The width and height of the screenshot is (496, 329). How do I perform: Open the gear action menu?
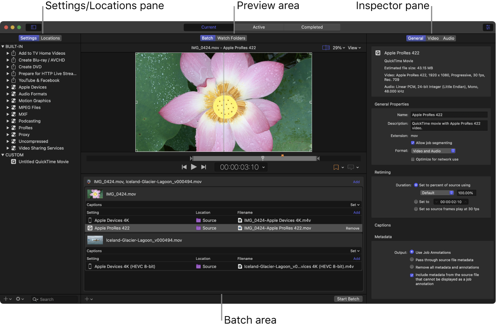point(18,299)
